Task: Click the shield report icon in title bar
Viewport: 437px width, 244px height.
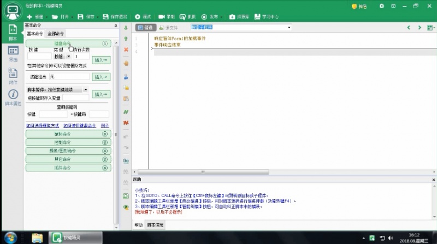Action: (x=354, y=7)
